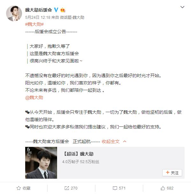
Task: Open the 魏大勋后援会 username link
Action: 39,10
